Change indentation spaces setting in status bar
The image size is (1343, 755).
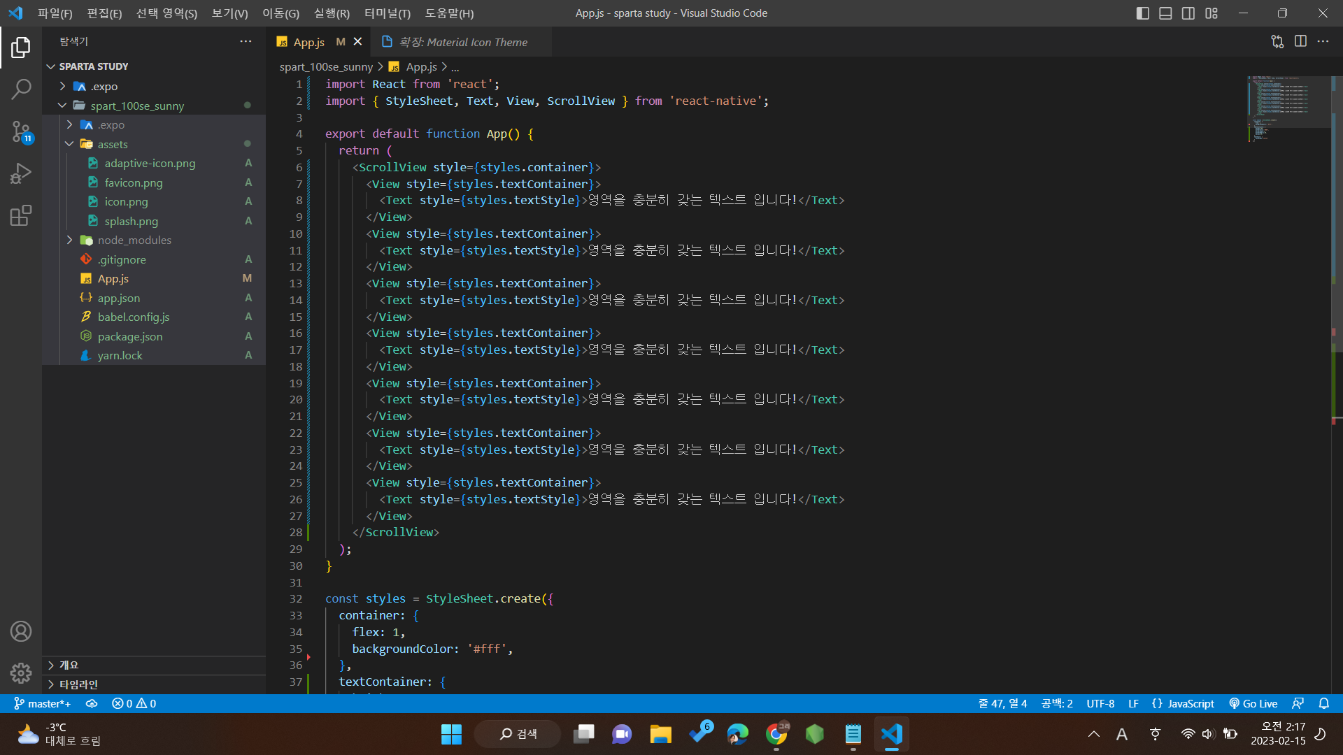pos(1057,704)
